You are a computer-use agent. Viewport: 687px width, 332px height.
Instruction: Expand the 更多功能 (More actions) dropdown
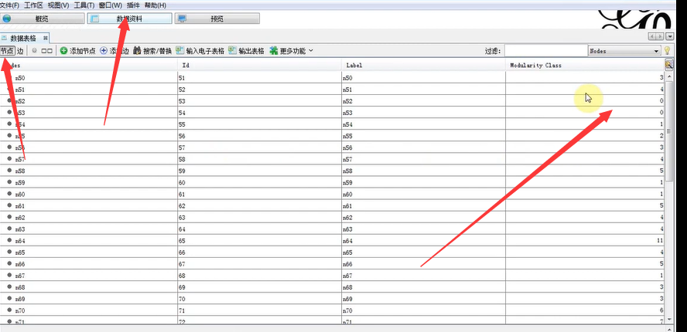(x=292, y=51)
